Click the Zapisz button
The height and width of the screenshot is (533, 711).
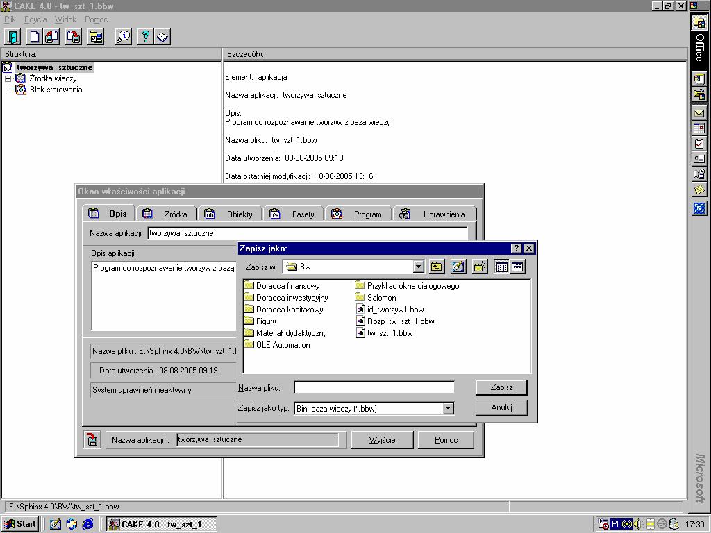(501, 387)
